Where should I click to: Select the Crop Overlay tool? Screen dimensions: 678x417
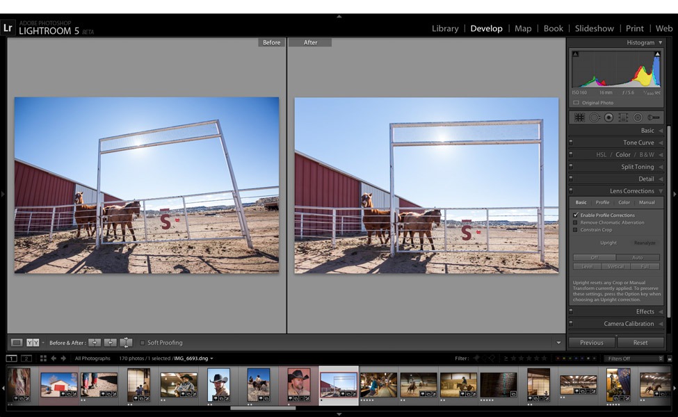click(x=579, y=117)
